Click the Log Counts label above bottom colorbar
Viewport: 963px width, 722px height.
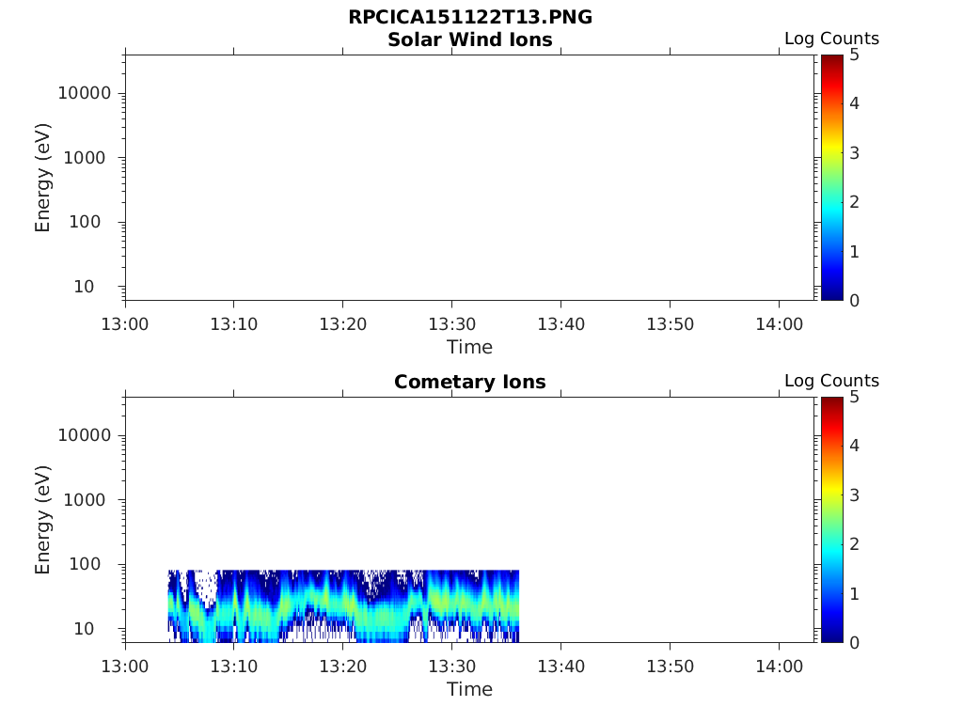pos(831,381)
